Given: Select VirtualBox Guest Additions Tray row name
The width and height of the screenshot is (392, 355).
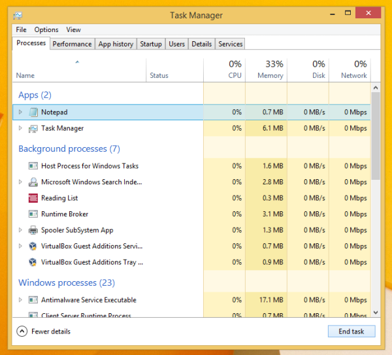Looking at the screenshot, I should click(x=92, y=262).
